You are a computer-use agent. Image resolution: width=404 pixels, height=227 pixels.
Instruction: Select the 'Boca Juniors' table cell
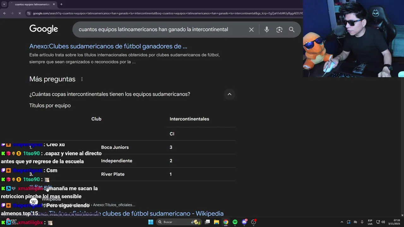115,147
